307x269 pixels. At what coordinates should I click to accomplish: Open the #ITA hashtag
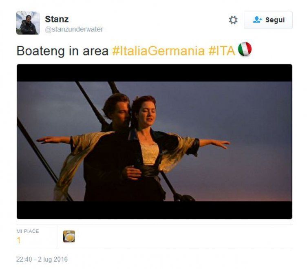(x=221, y=51)
